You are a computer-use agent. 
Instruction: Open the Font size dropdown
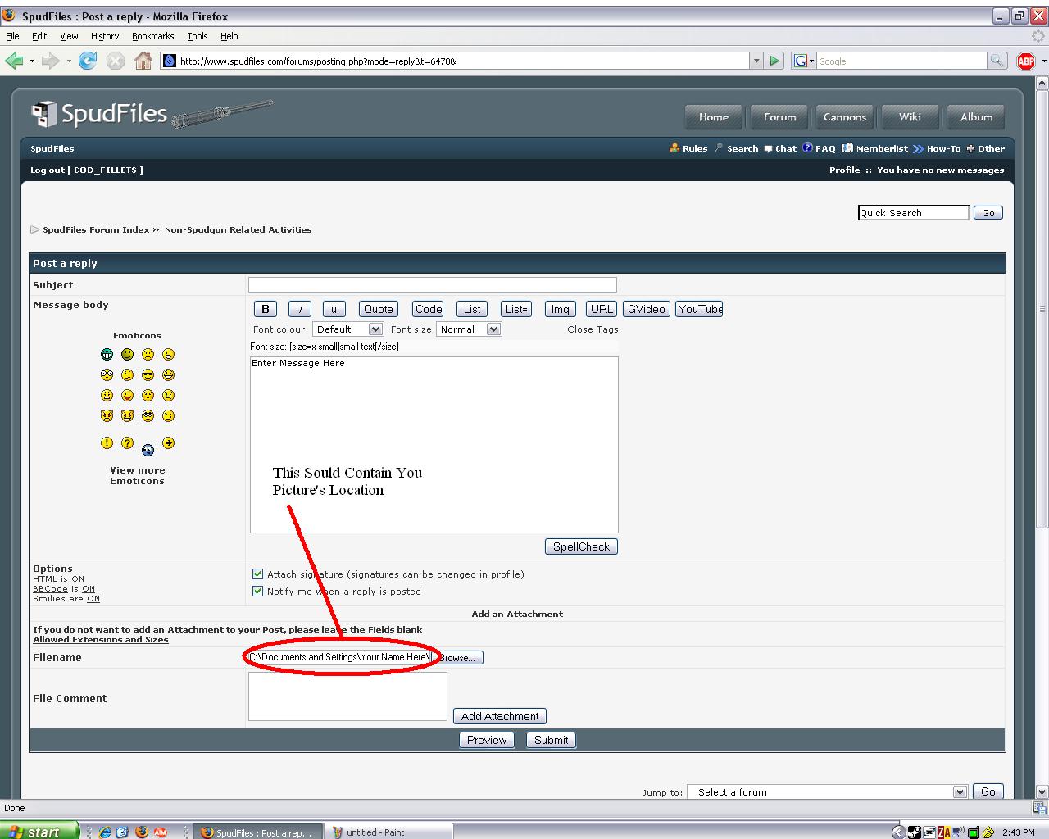point(469,329)
